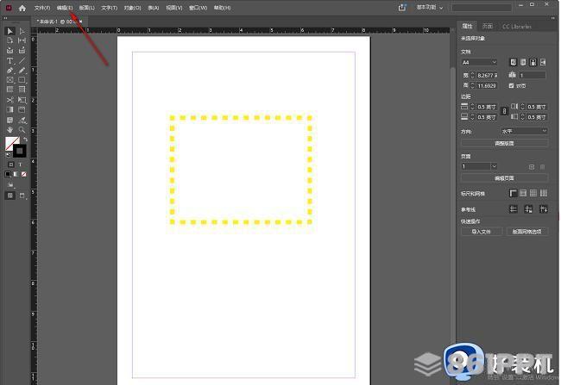Select the Selection (black arrow) tool
Image resolution: width=561 pixels, height=385 pixels.
pos(10,31)
